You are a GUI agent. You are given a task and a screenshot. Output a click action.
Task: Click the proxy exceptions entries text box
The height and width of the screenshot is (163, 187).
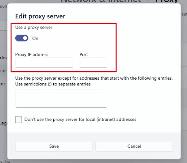[61, 99]
